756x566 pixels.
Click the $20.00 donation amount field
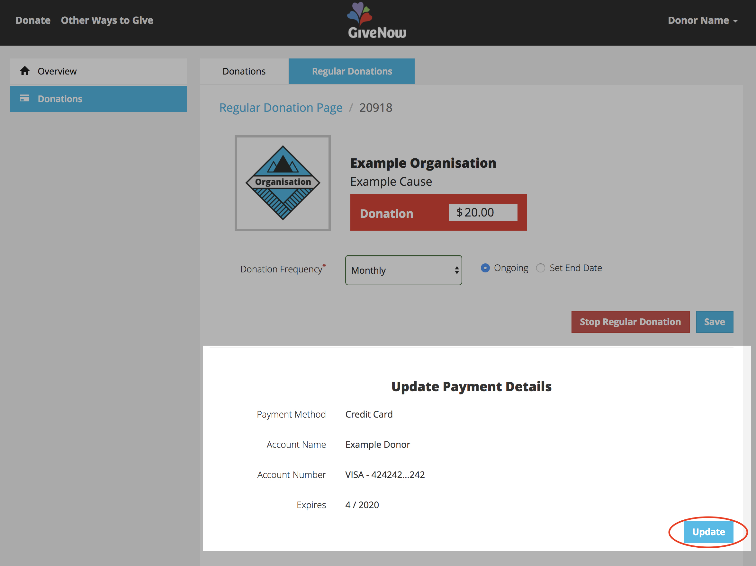click(x=482, y=212)
